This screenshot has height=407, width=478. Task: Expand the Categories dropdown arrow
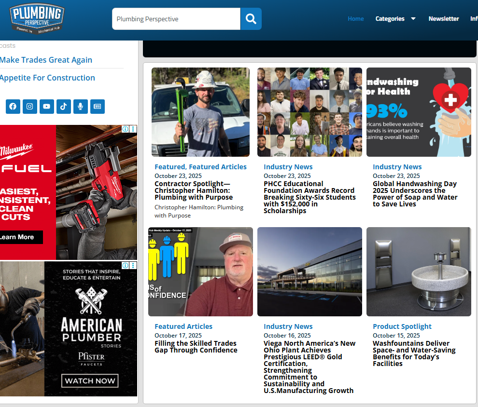click(413, 19)
